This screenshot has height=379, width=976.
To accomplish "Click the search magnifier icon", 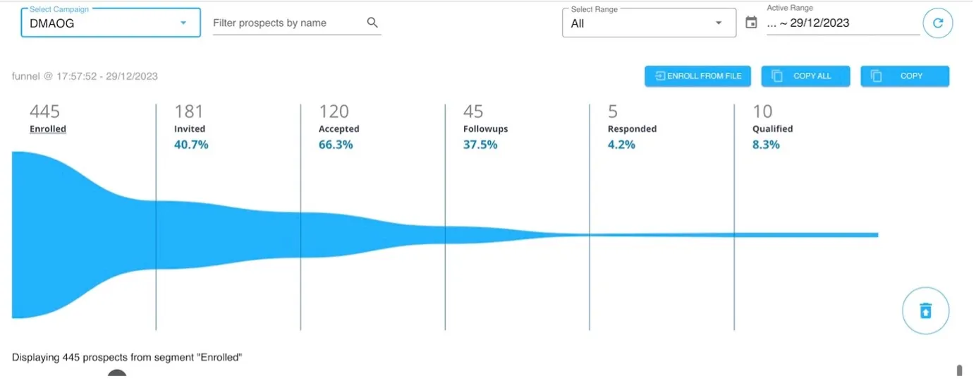I will pyautogui.click(x=372, y=23).
